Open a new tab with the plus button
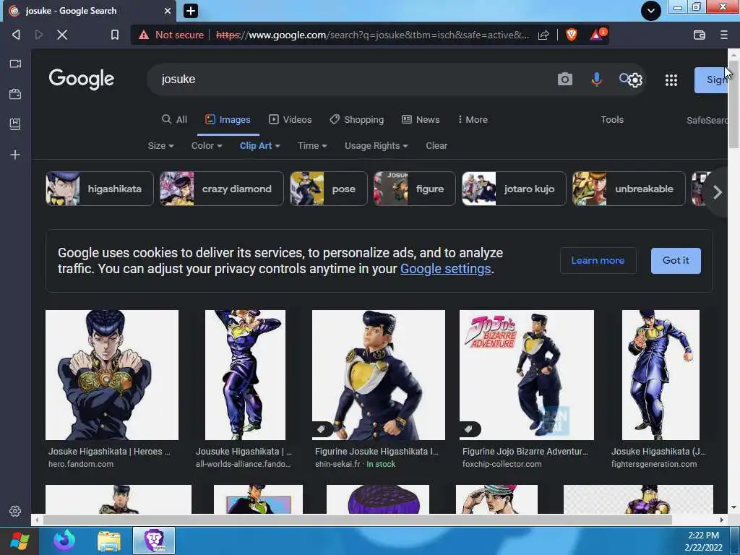 (191, 10)
